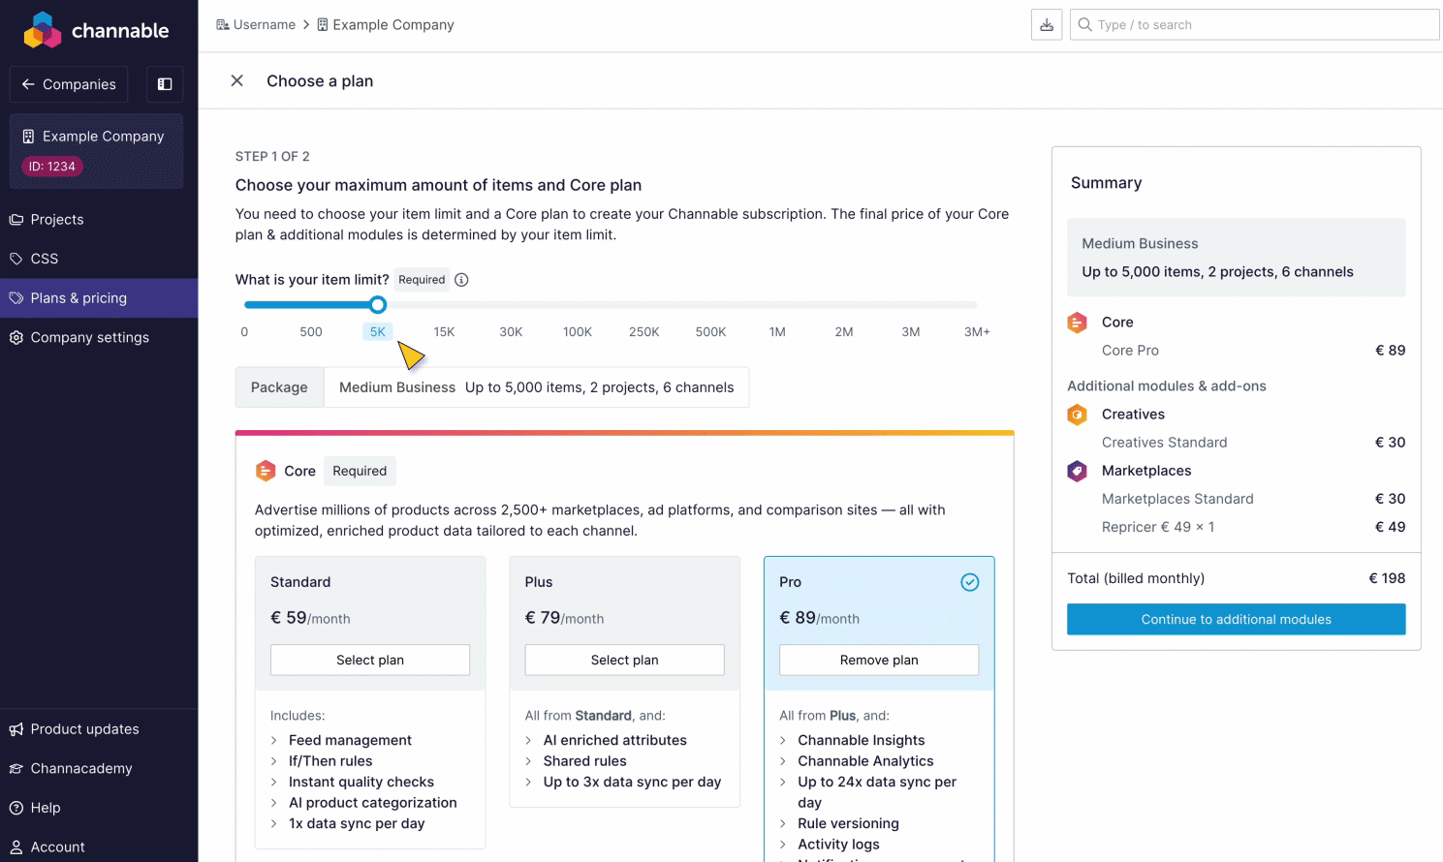Open Product updates from the sidebar icon

(x=16, y=728)
